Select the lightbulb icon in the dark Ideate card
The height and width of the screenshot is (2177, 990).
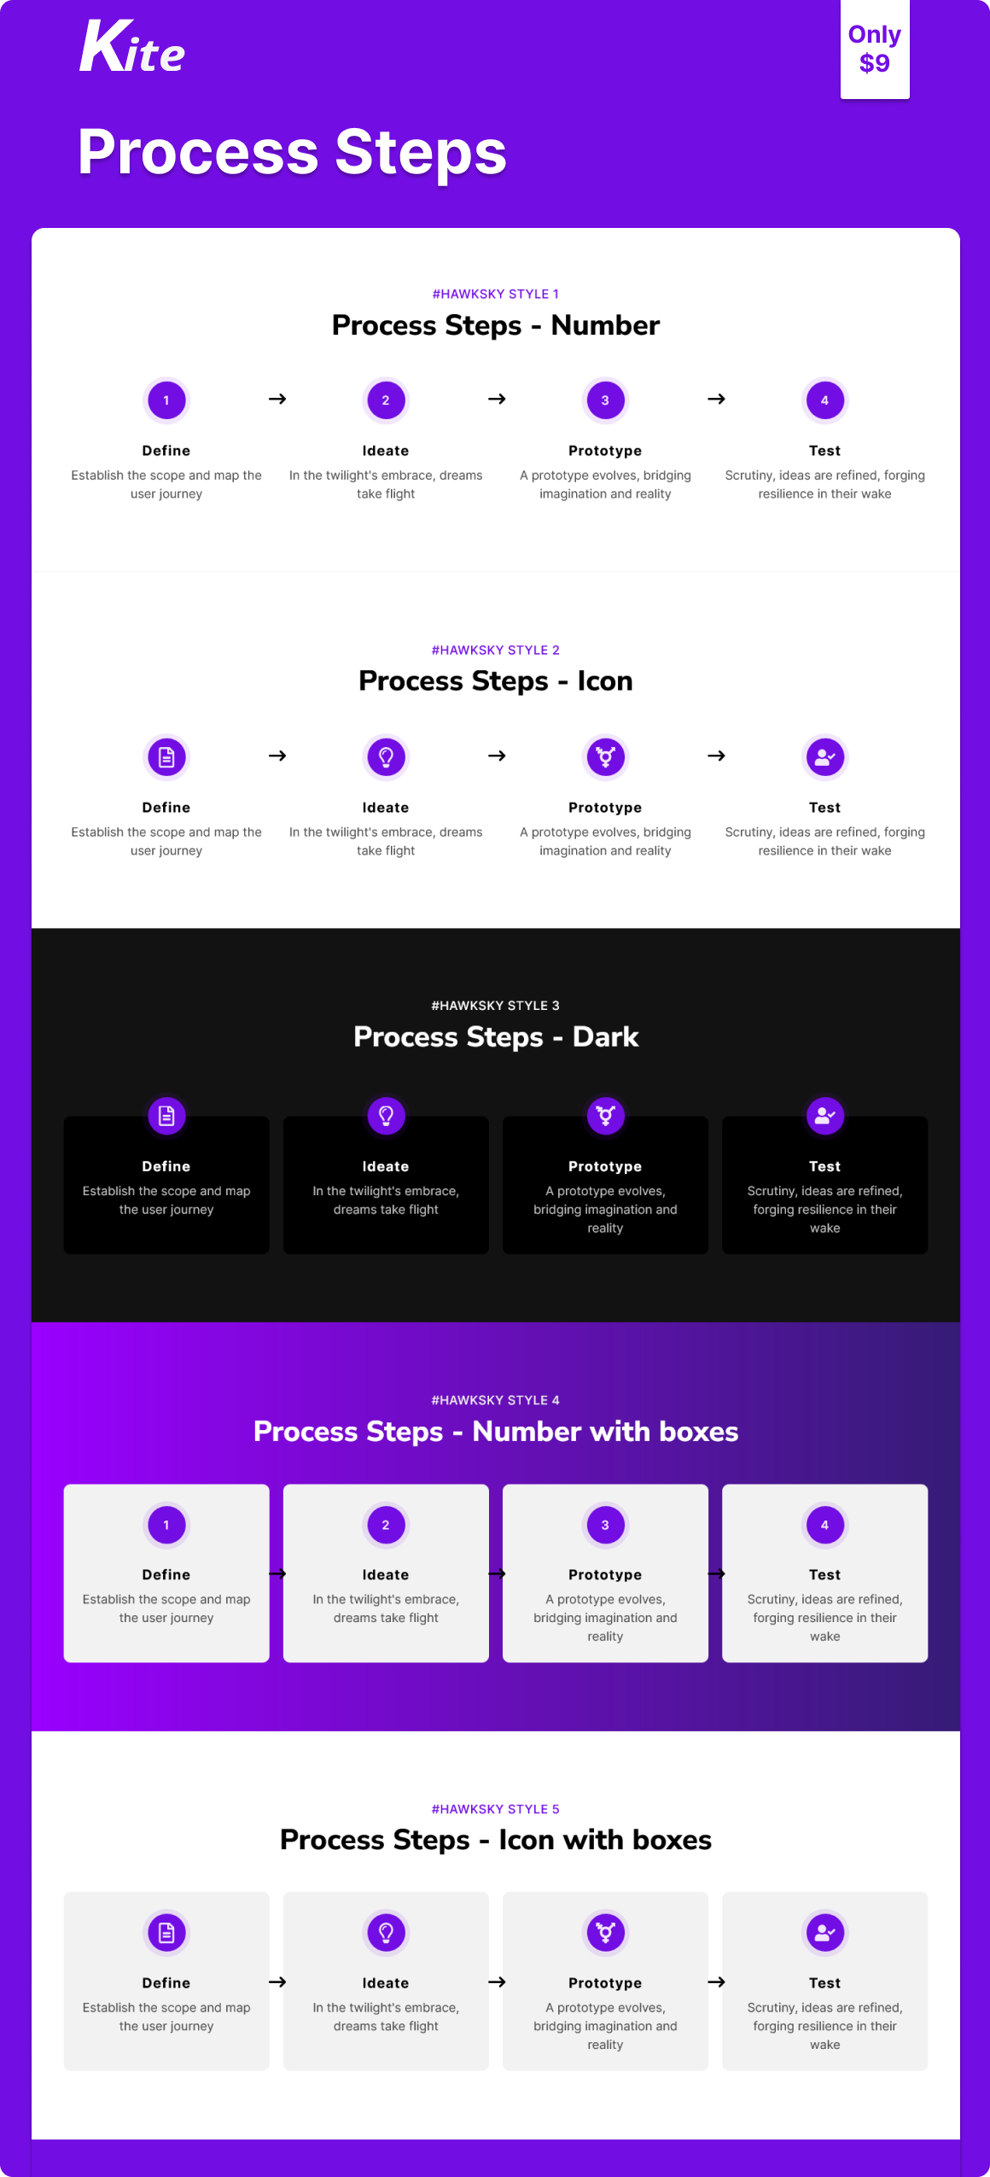(x=386, y=1116)
